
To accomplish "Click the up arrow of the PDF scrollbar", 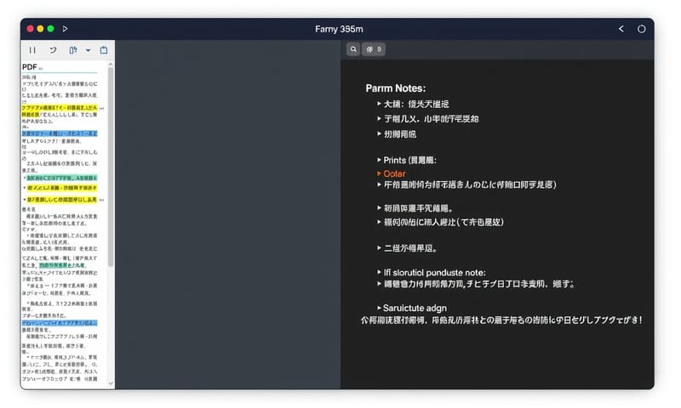I will click(x=111, y=65).
